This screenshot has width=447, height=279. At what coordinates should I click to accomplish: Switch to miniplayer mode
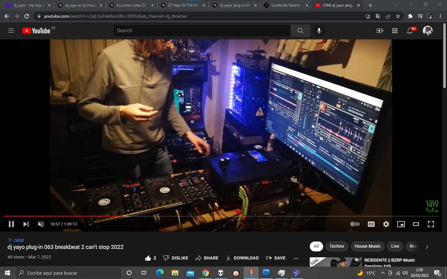pos(401,224)
